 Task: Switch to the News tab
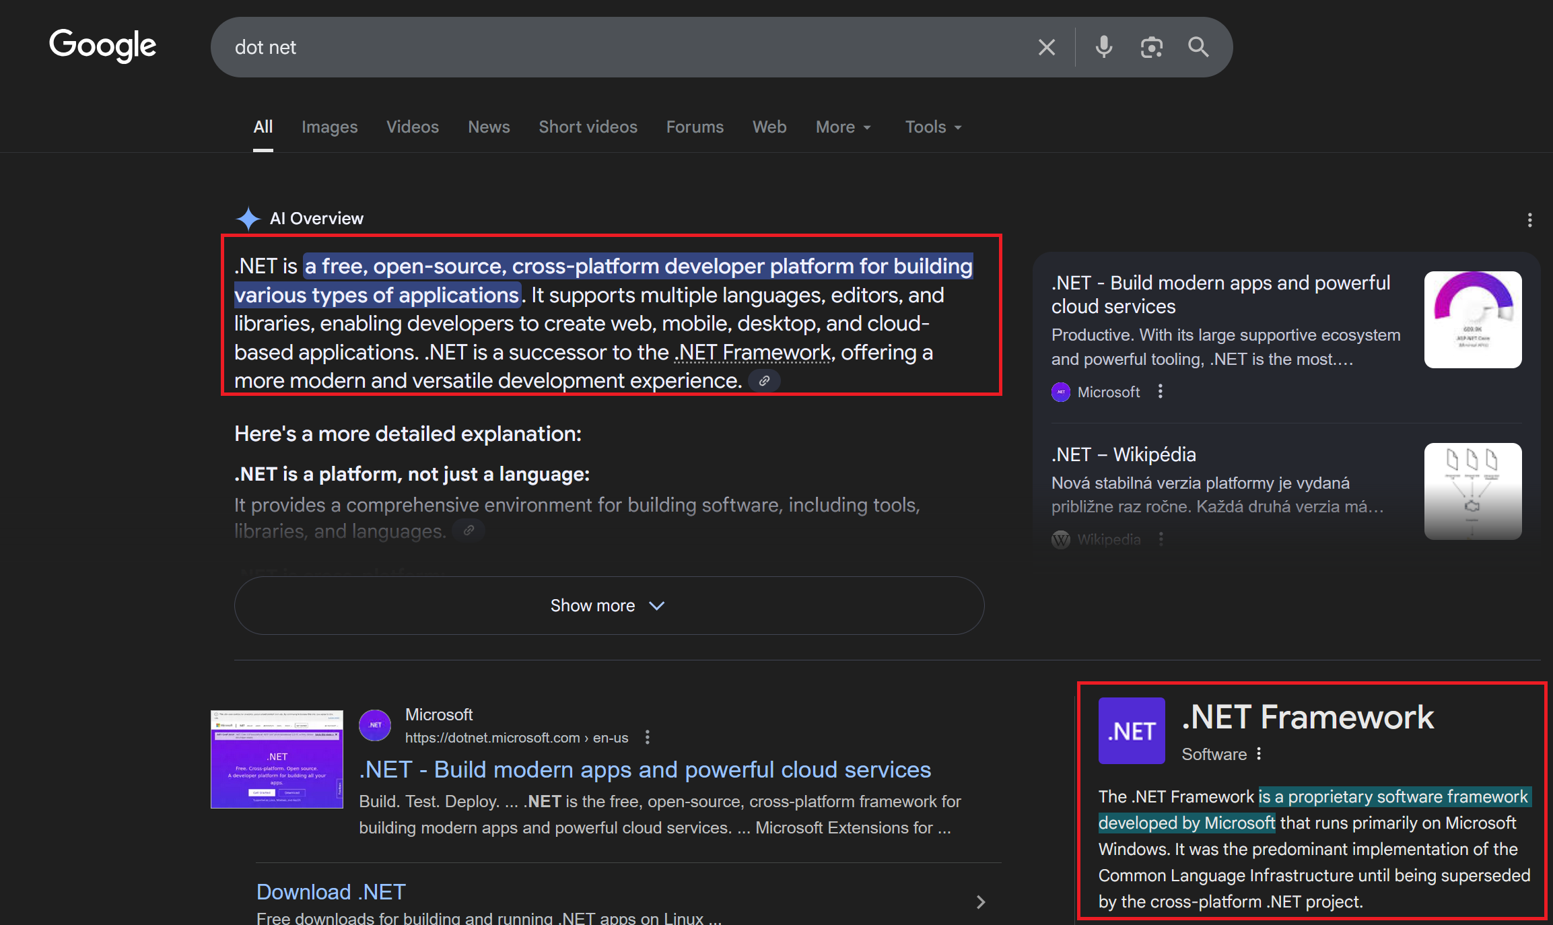pos(489,127)
